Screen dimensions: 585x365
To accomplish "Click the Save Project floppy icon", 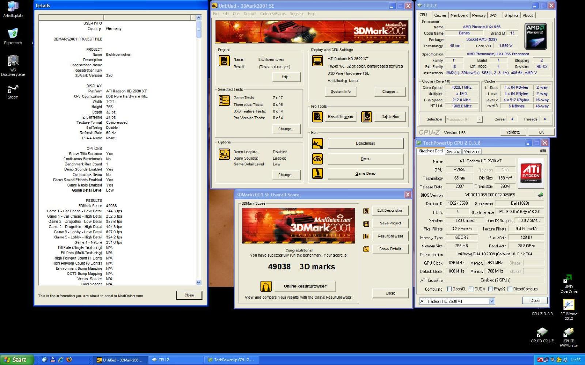I will 366,224.
